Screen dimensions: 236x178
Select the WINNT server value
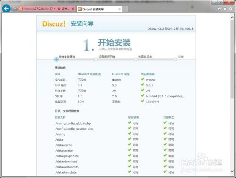click(x=151, y=80)
